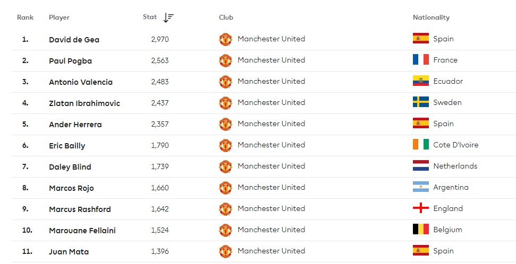Click the Sweden flag in Ibrahimovic row
Image resolution: width=516 pixels, height=264 pixels.
click(420, 102)
